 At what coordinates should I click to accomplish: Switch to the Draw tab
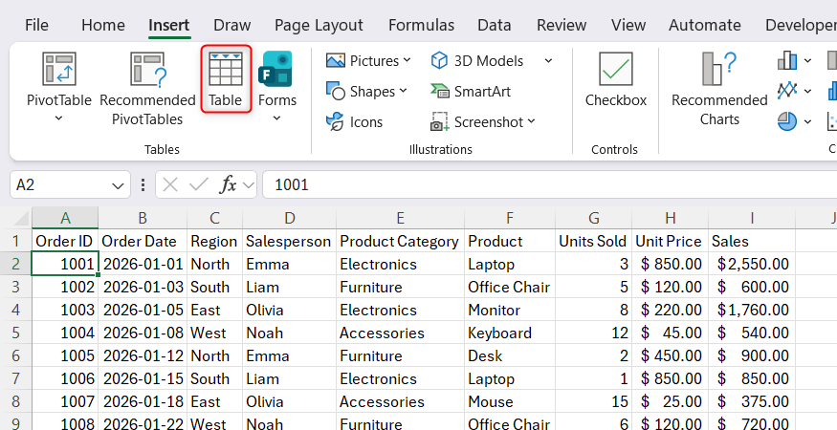(231, 25)
